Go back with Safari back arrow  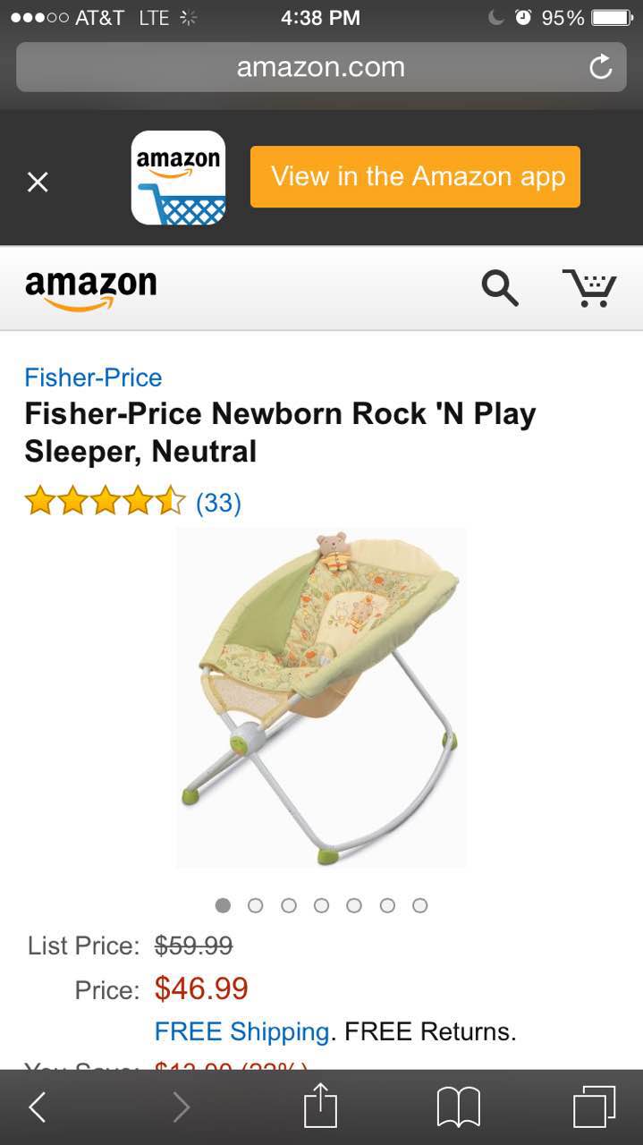click(37, 1107)
